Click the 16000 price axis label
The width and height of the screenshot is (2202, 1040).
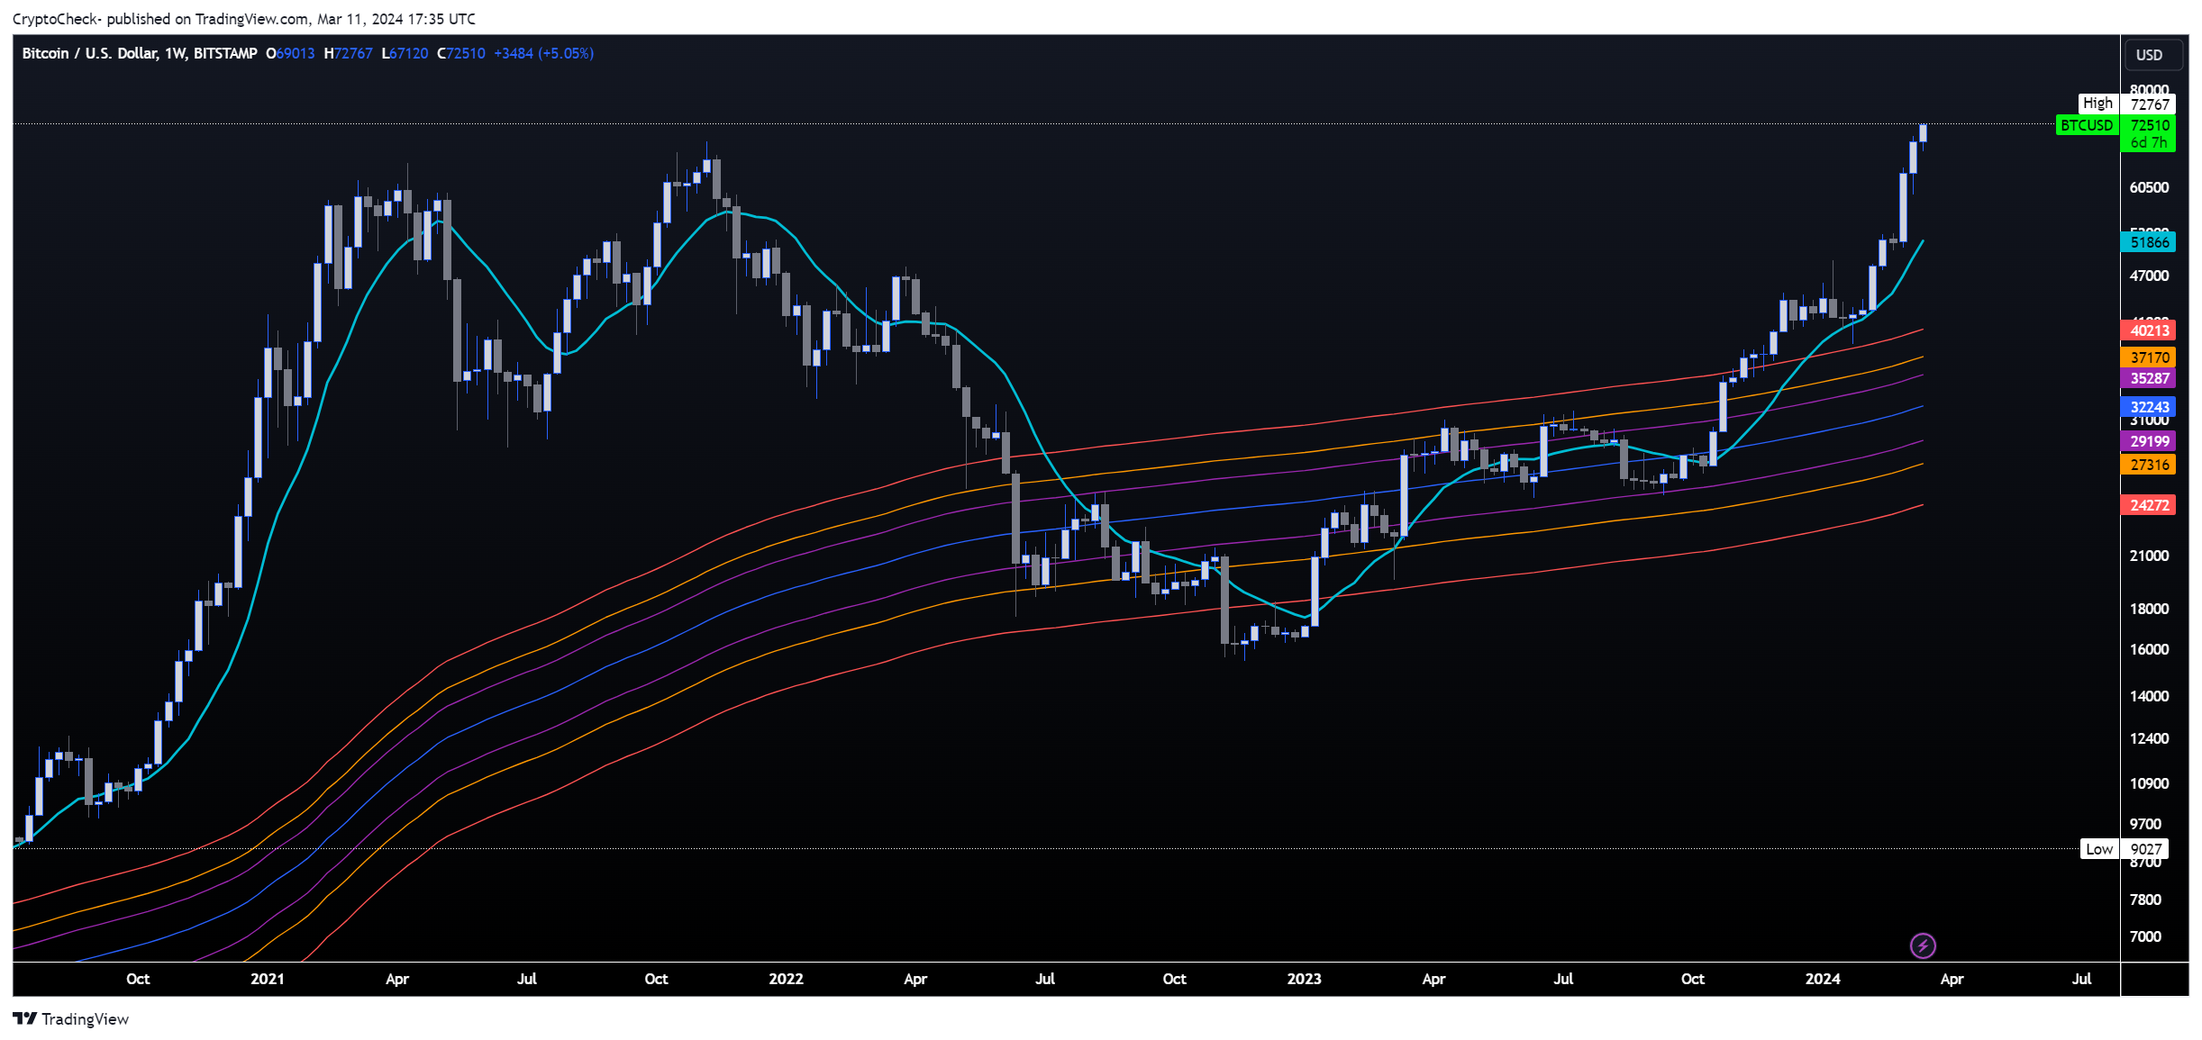click(2149, 649)
